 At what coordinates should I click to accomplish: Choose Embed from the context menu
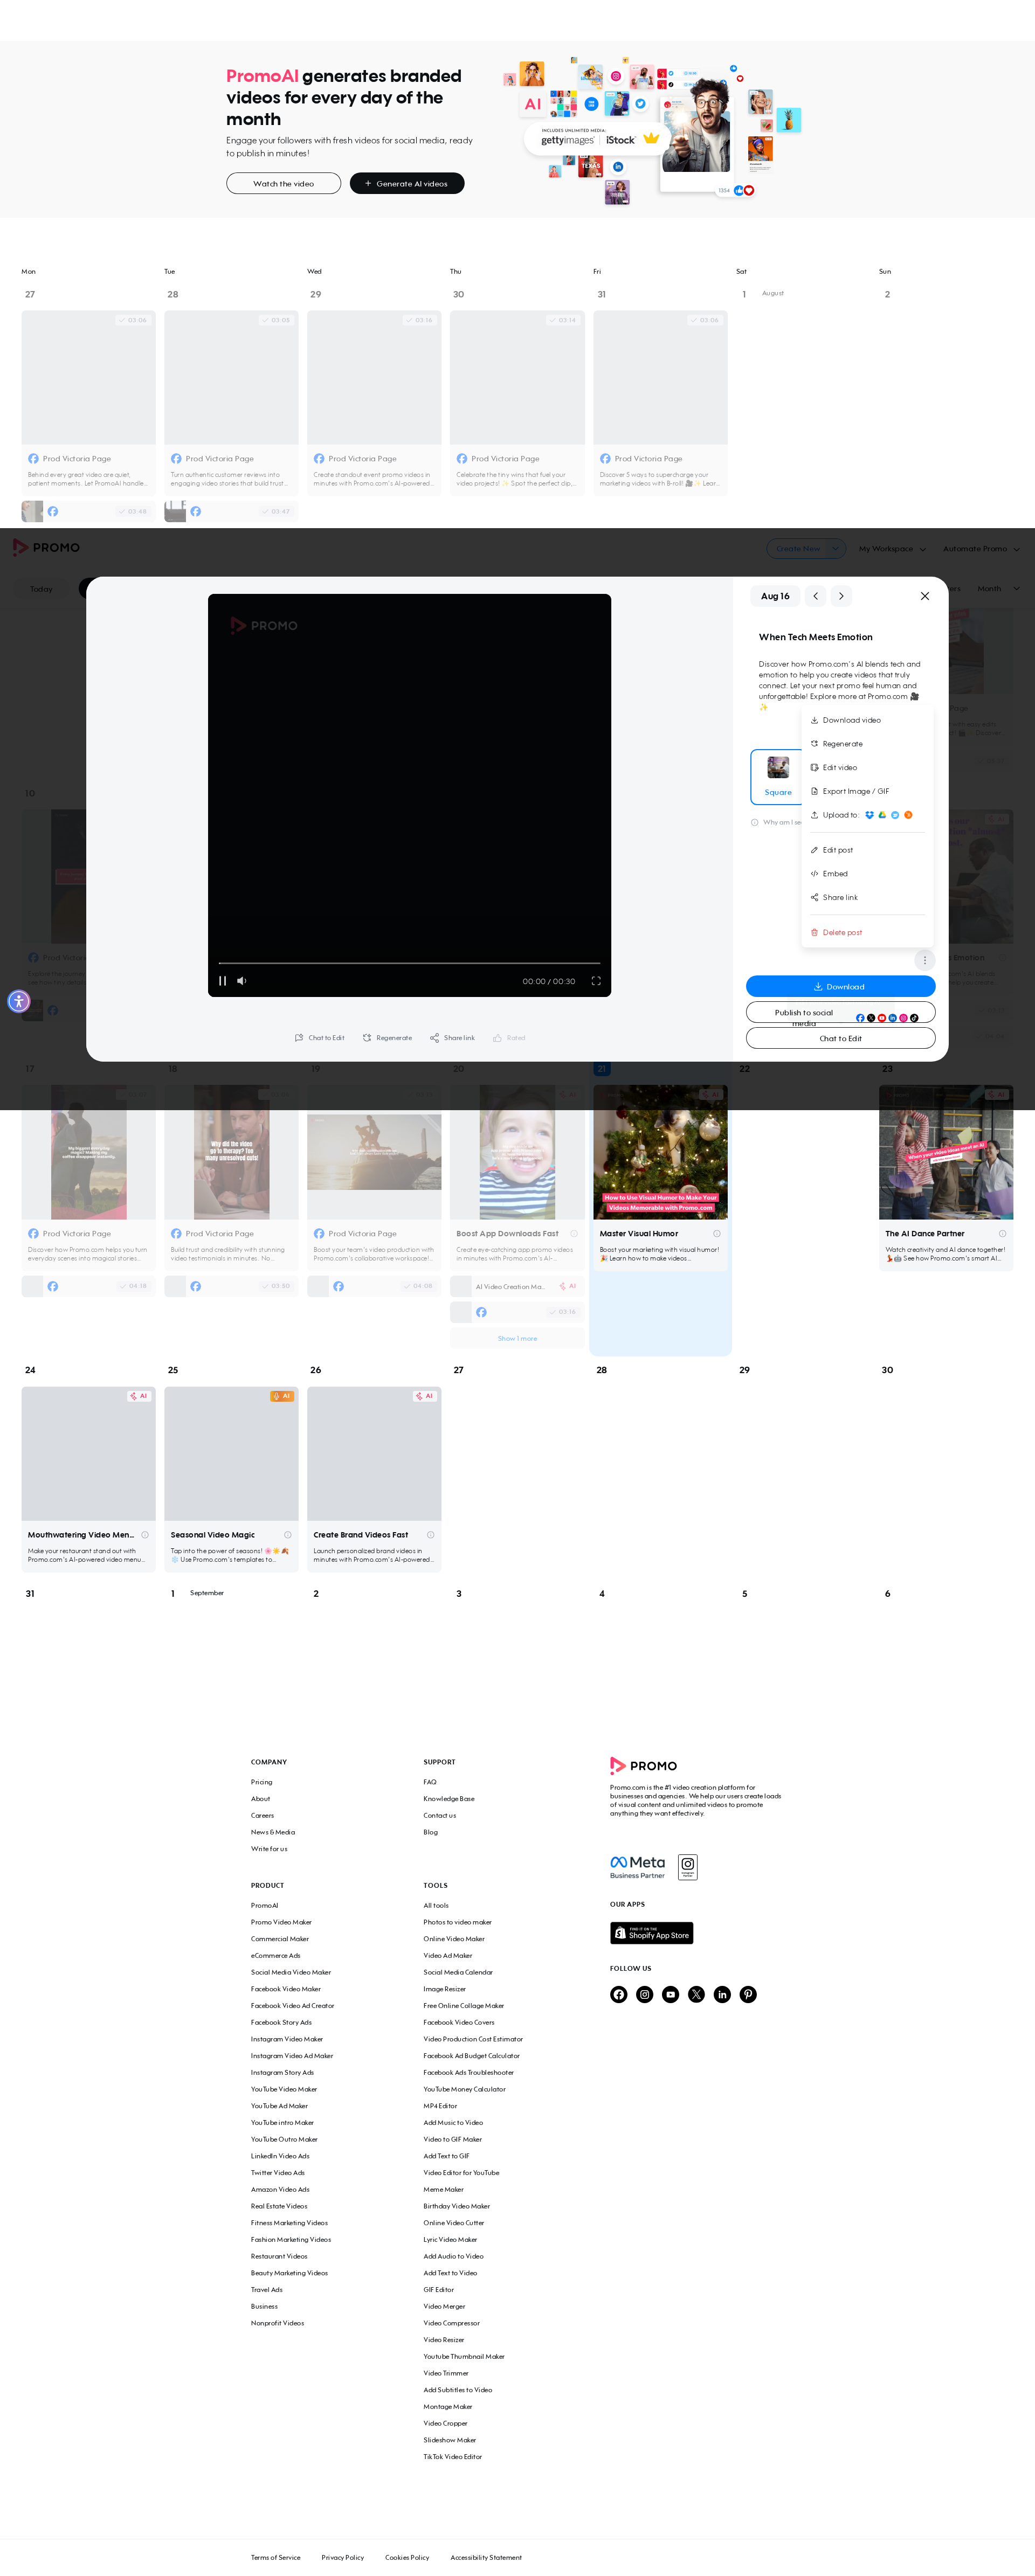(867, 874)
